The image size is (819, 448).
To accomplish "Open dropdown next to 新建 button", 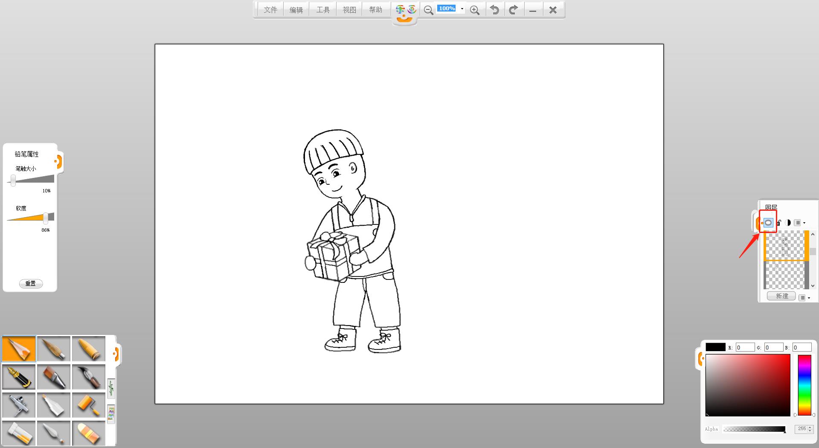I will (804, 297).
